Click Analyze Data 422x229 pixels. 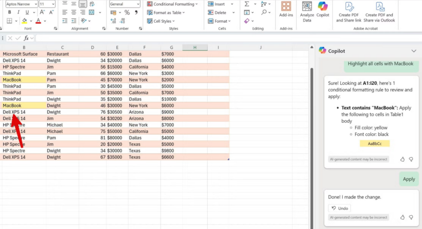307,12
